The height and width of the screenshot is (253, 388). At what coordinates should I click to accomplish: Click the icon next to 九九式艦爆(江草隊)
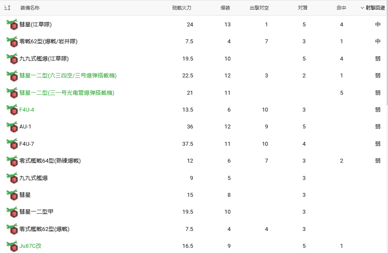pyautogui.click(x=13, y=59)
